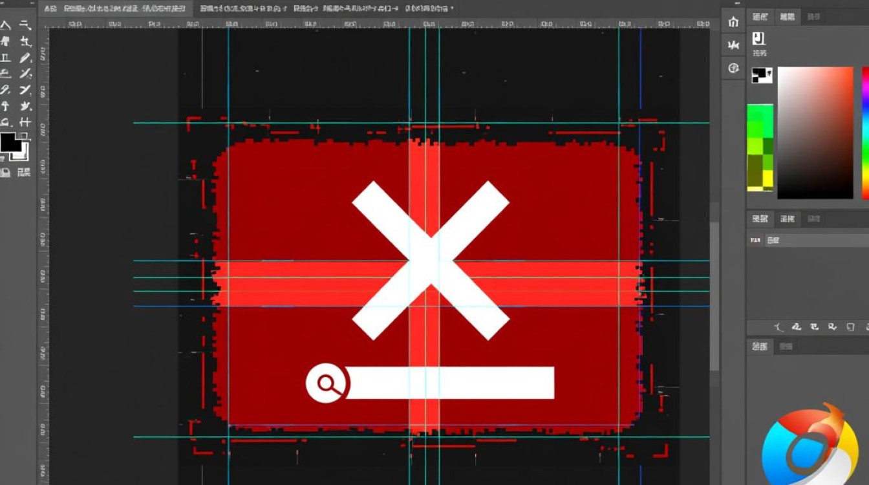This screenshot has width=869, height=485.
Task: Click the large white X on the red canvas
Action: [x=431, y=260]
